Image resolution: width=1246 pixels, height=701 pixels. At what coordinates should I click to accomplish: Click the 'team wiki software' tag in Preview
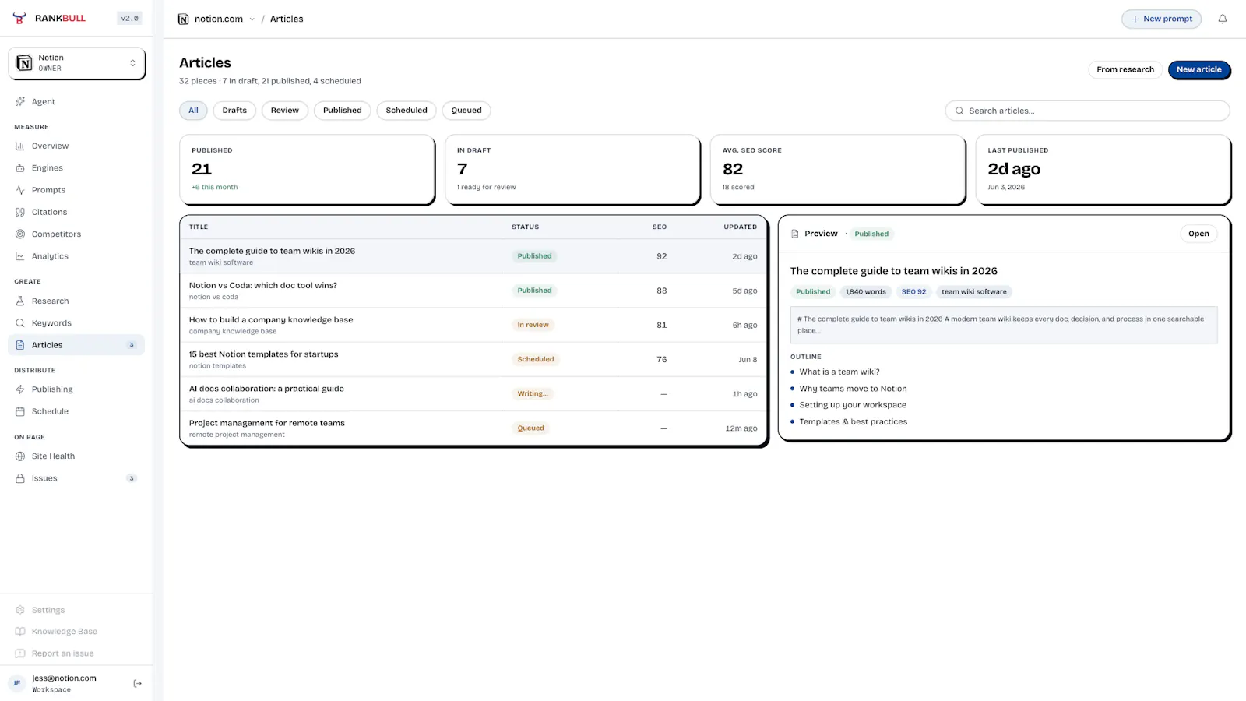(x=974, y=292)
